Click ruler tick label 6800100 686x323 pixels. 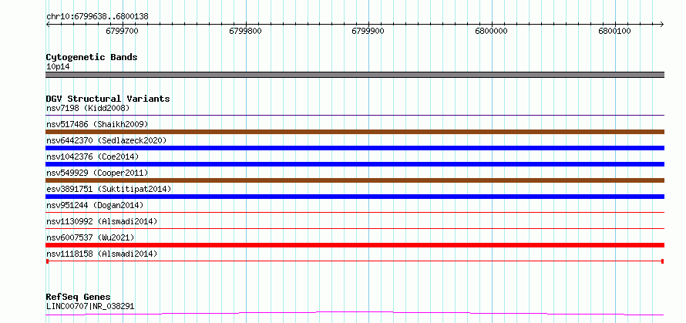pos(614,31)
